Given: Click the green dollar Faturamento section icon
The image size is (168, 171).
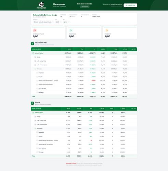Looking at the screenshot, I should pos(33,44).
